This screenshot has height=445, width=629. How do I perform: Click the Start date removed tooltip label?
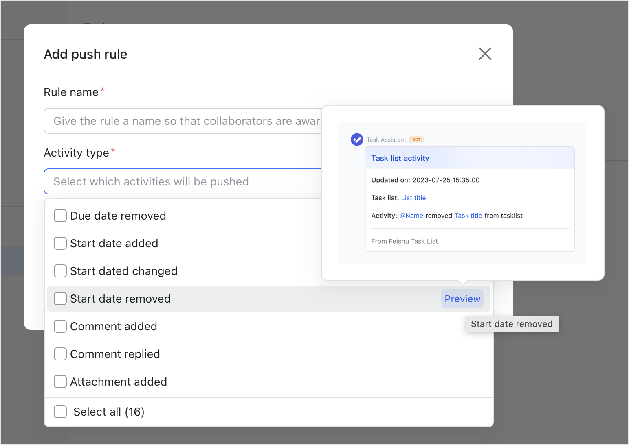[x=512, y=324]
